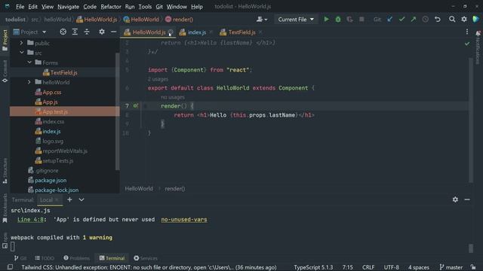This screenshot has width=483, height=271.
Task: Run the current file with green play icon
Action: click(x=326, y=20)
